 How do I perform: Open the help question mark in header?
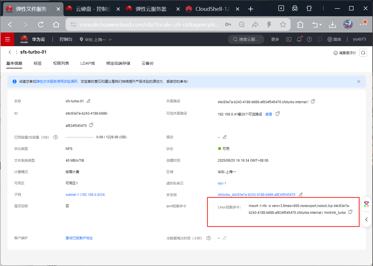309,39
